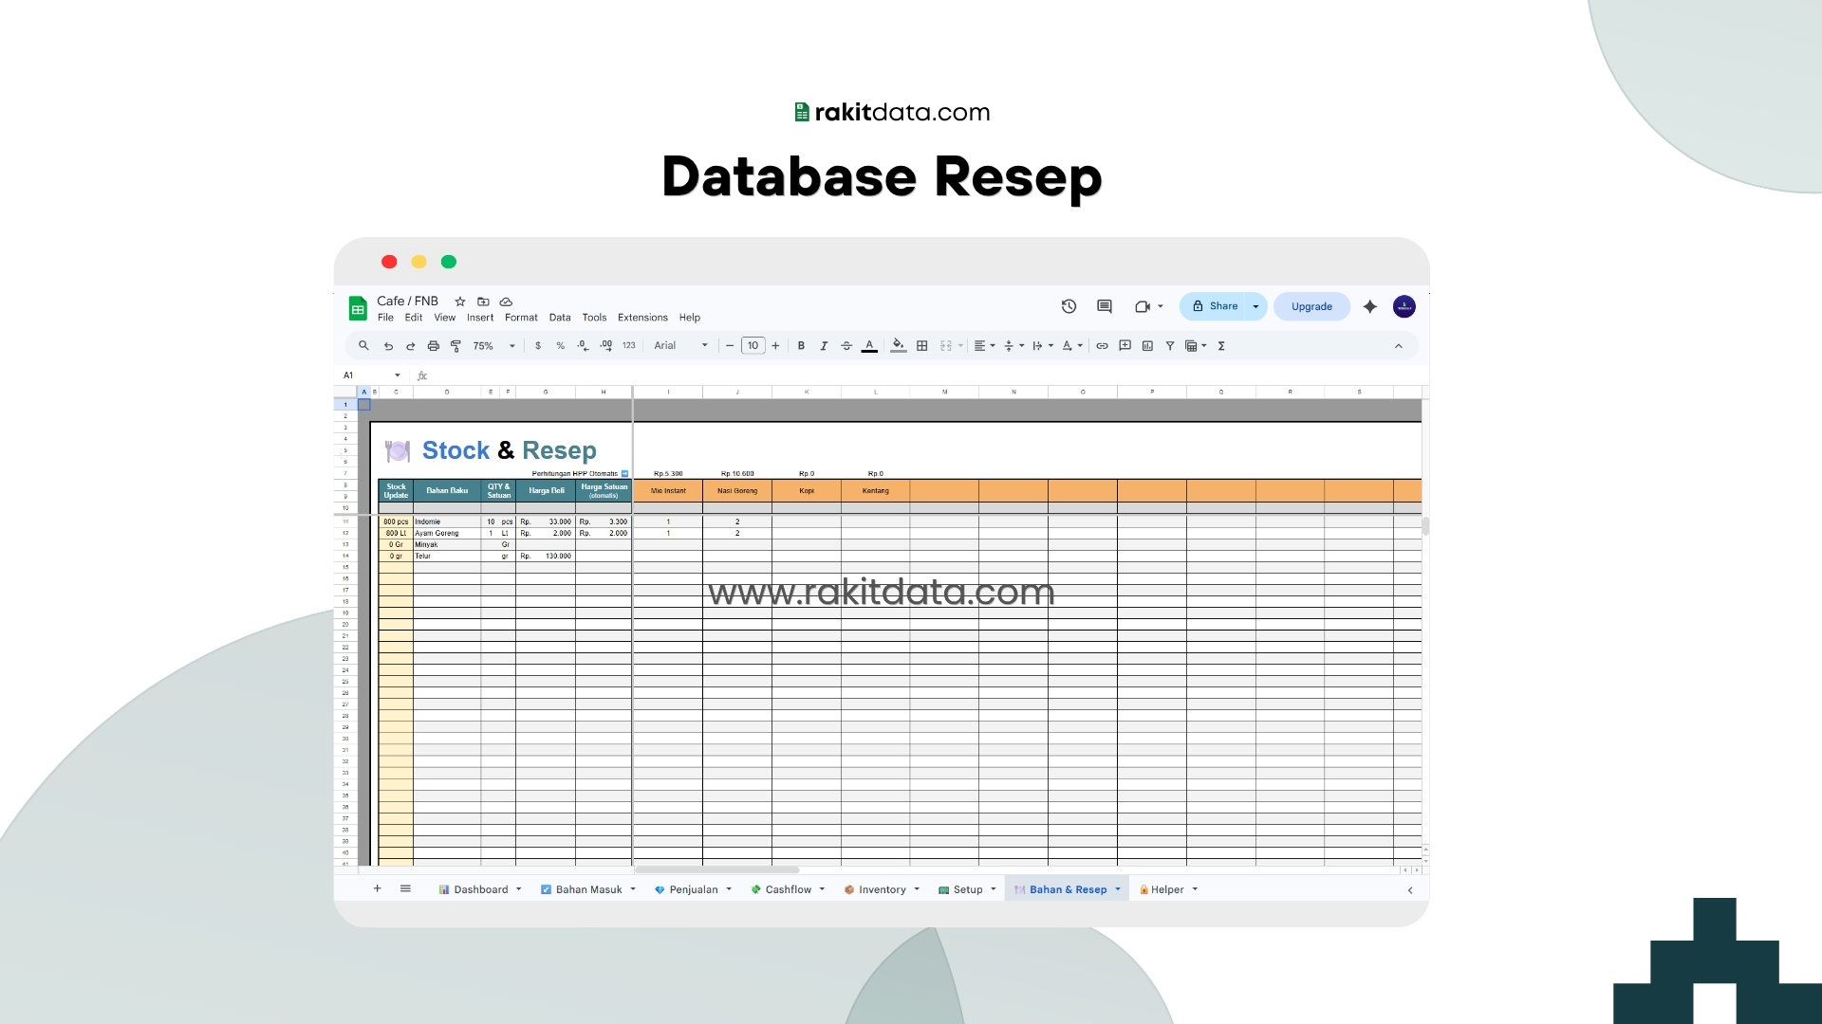The image size is (1822, 1024).
Task: Click the font size input field
Action: click(x=753, y=346)
